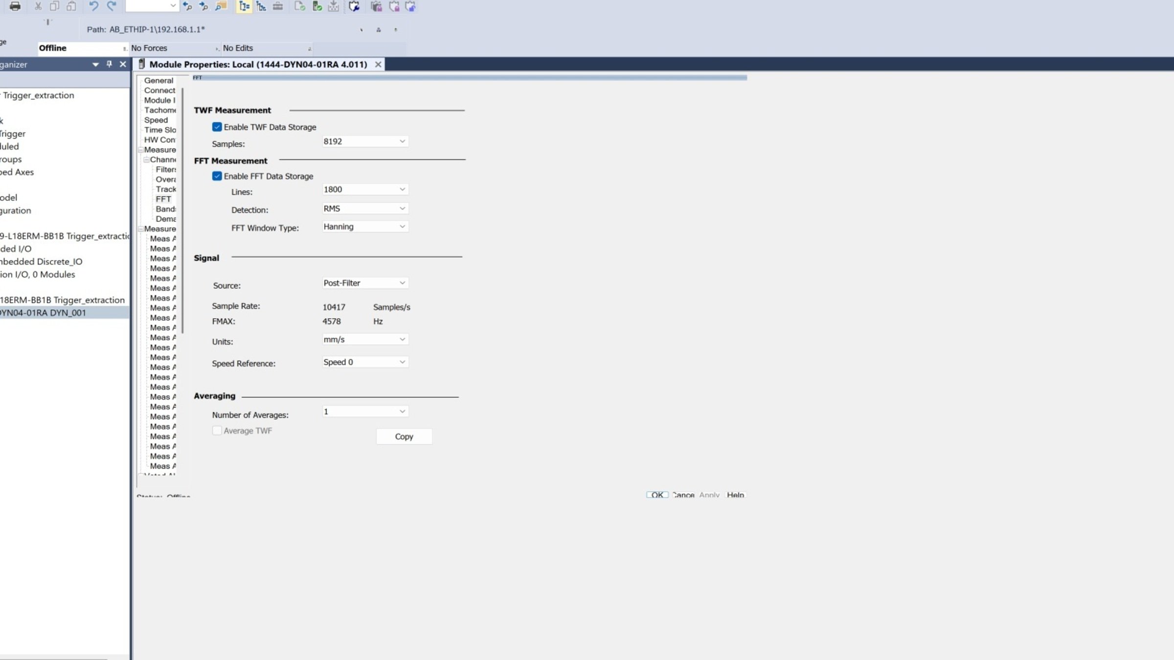This screenshot has height=660, width=1174.
Task: Select the Module Properties: Local tab
Action: tap(258, 65)
